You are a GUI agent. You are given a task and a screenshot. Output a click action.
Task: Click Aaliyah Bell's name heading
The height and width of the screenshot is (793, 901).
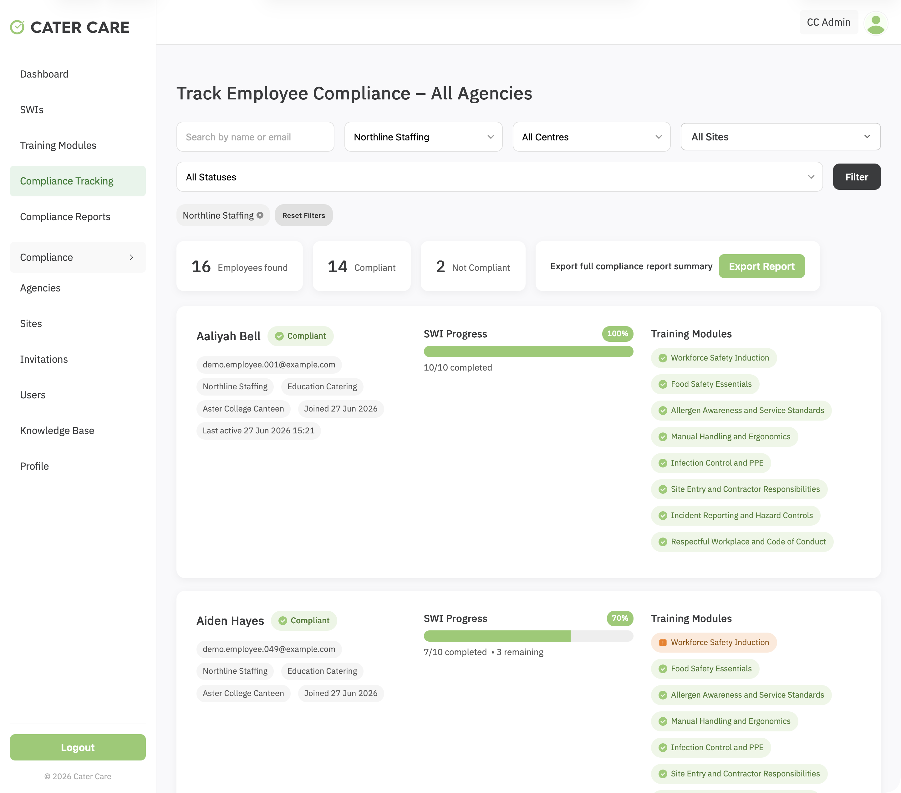point(228,336)
